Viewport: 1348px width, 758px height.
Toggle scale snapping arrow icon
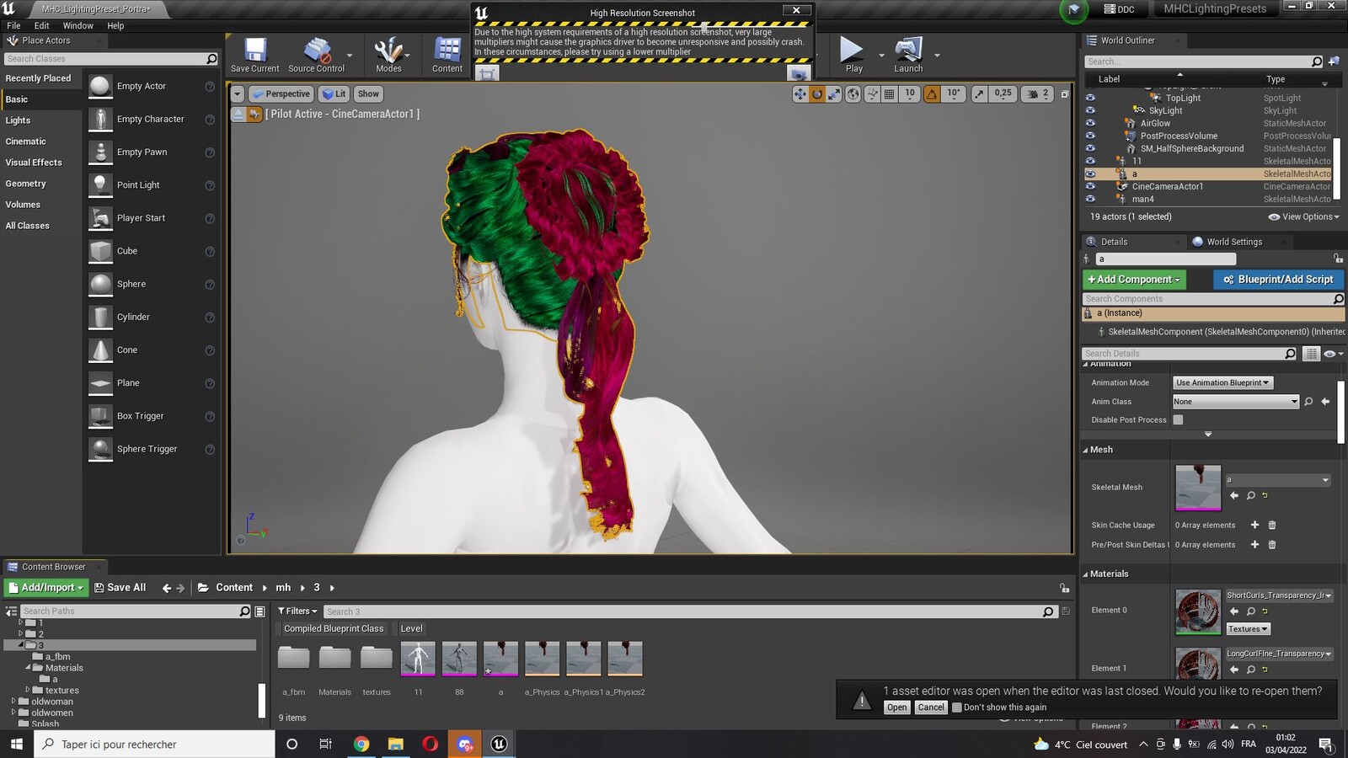click(x=979, y=94)
